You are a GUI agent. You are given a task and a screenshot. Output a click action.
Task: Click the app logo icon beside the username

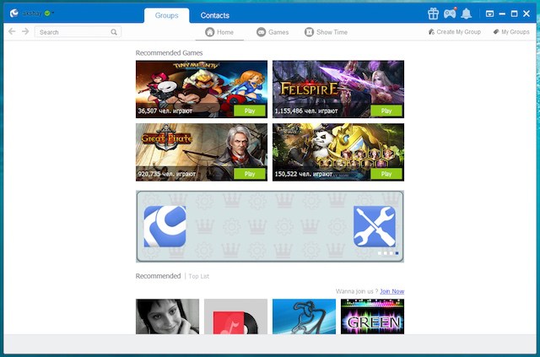[x=14, y=14]
